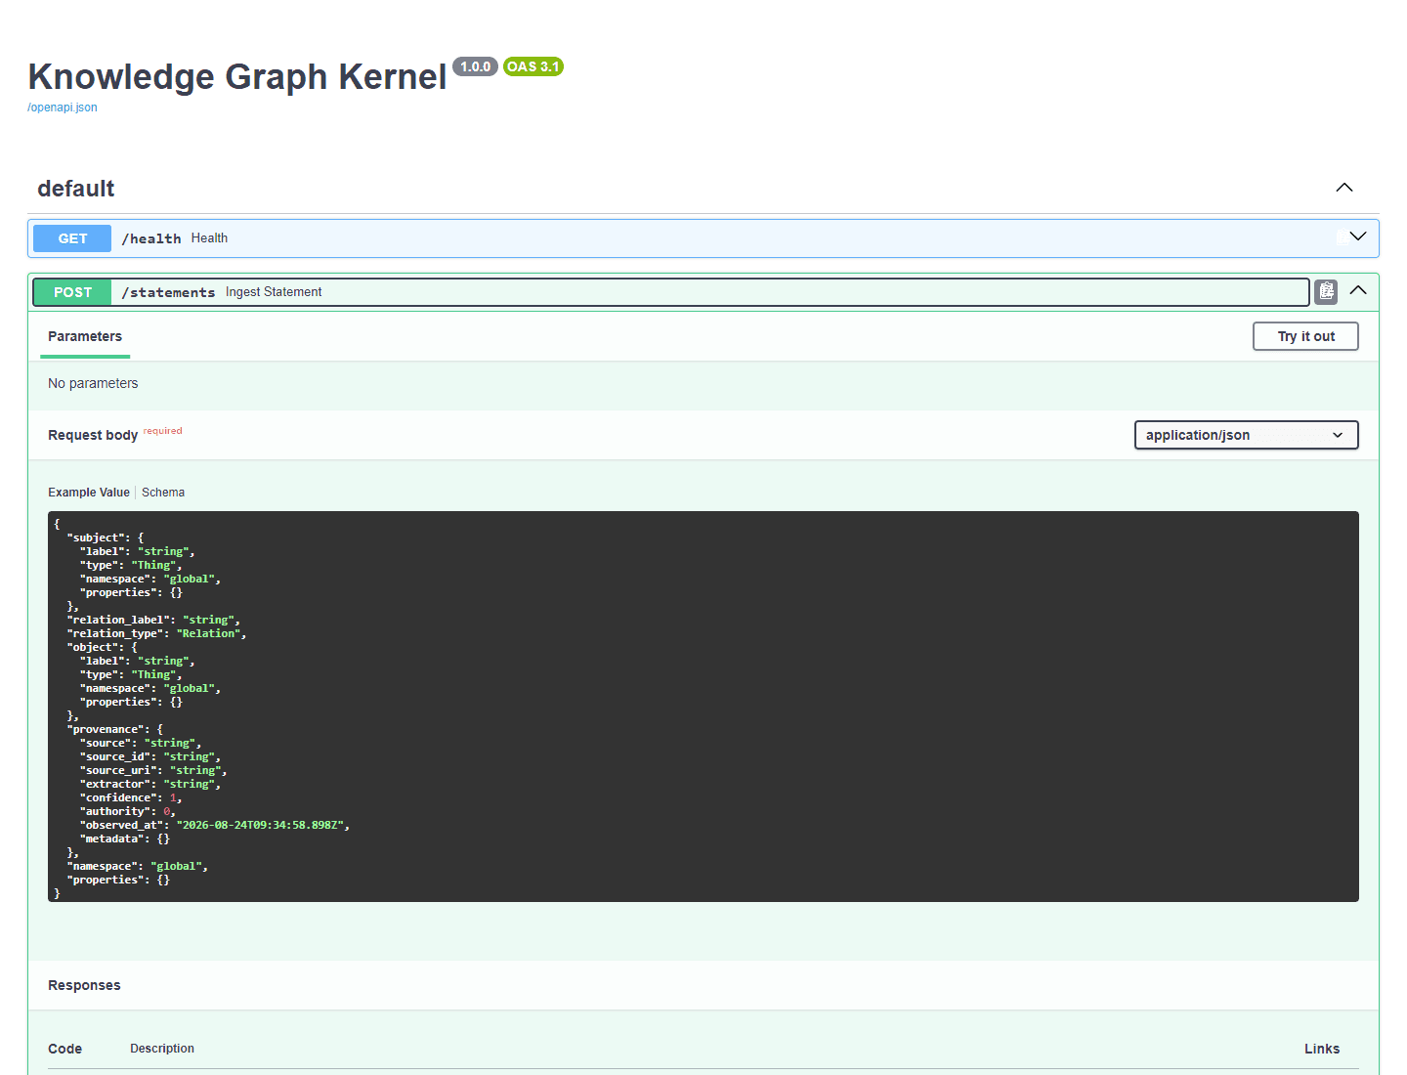Click the "provenance" key in example JSON
1407x1075 pixels.
point(108,729)
